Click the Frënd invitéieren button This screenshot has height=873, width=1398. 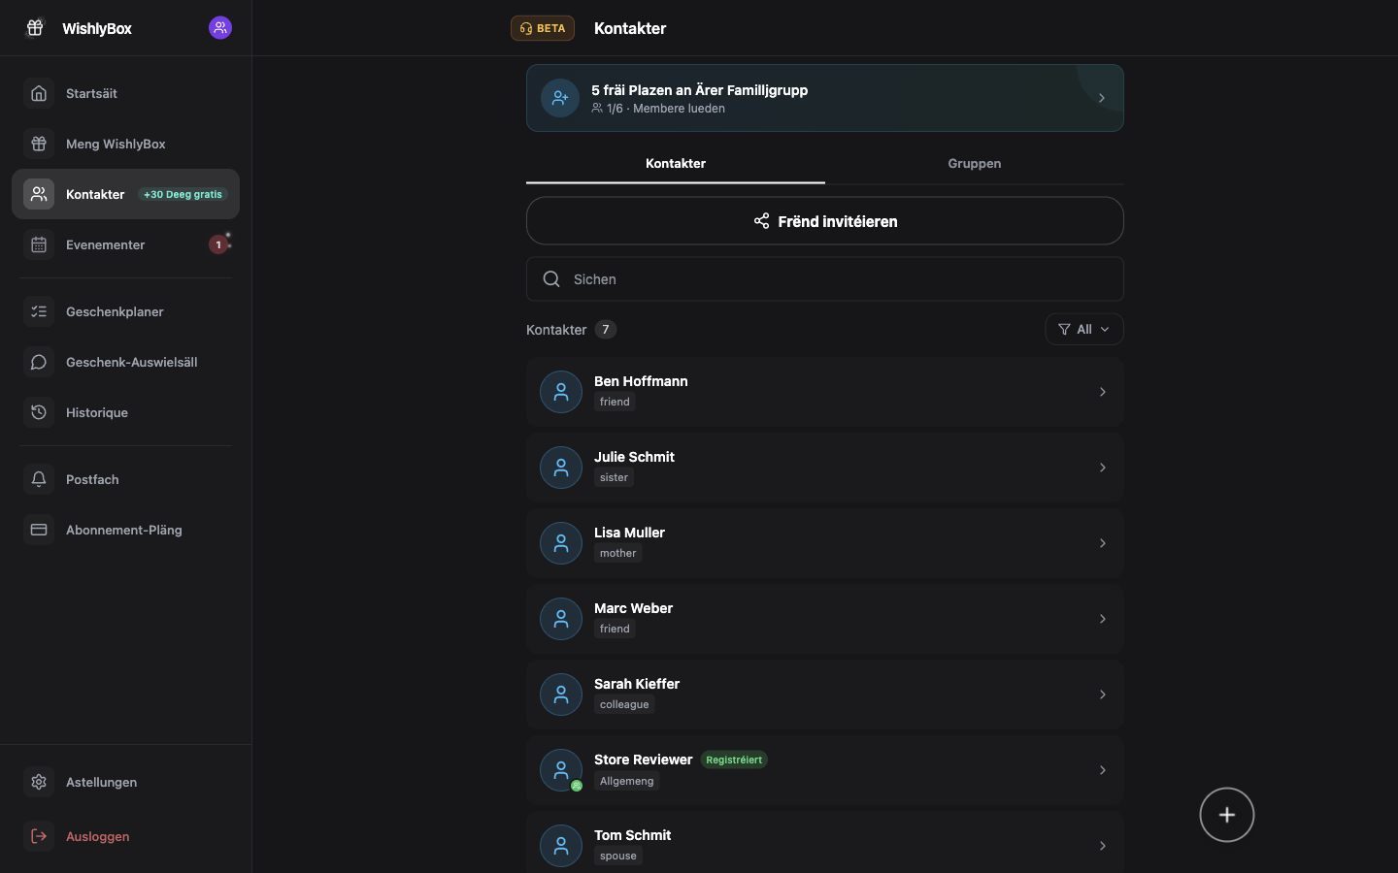825,221
